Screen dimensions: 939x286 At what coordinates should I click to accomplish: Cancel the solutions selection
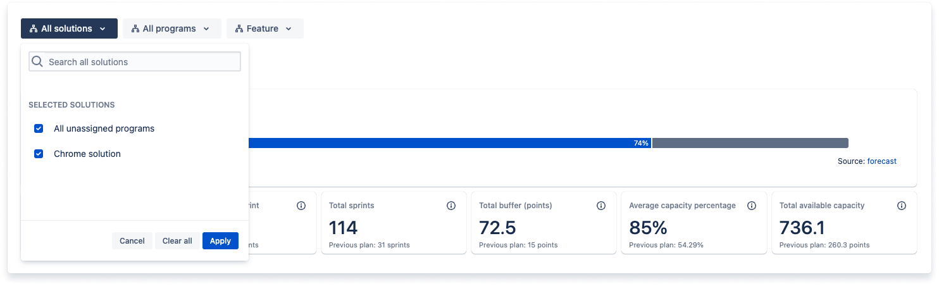[x=132, y=240]
